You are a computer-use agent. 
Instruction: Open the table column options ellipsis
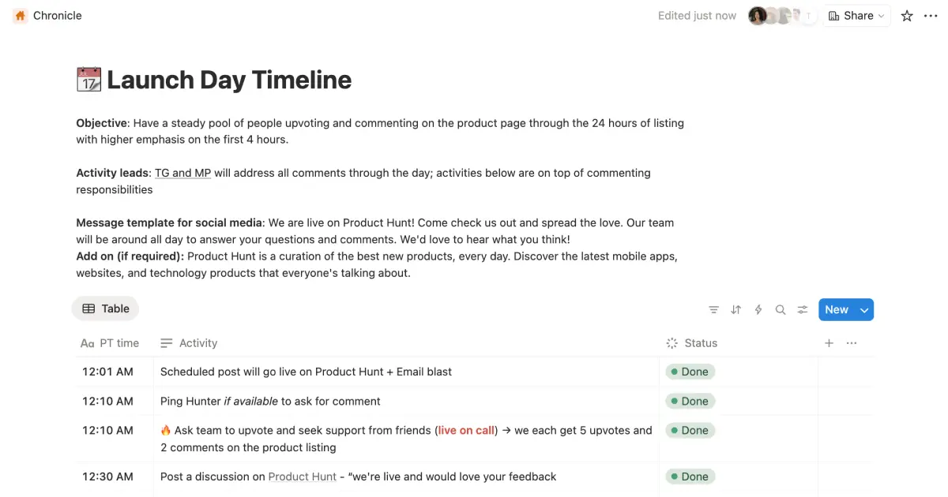tap(852, 343)
